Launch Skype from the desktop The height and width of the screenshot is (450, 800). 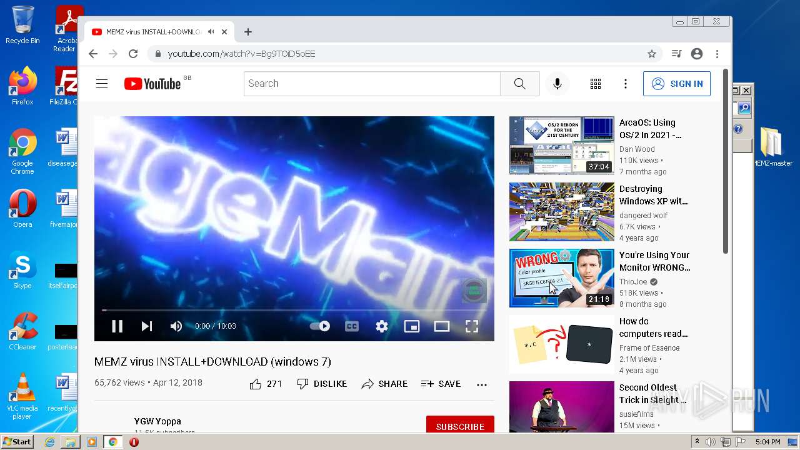pos(22,269)
